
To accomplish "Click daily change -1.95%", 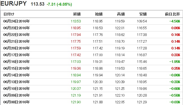I will [175, 62].
